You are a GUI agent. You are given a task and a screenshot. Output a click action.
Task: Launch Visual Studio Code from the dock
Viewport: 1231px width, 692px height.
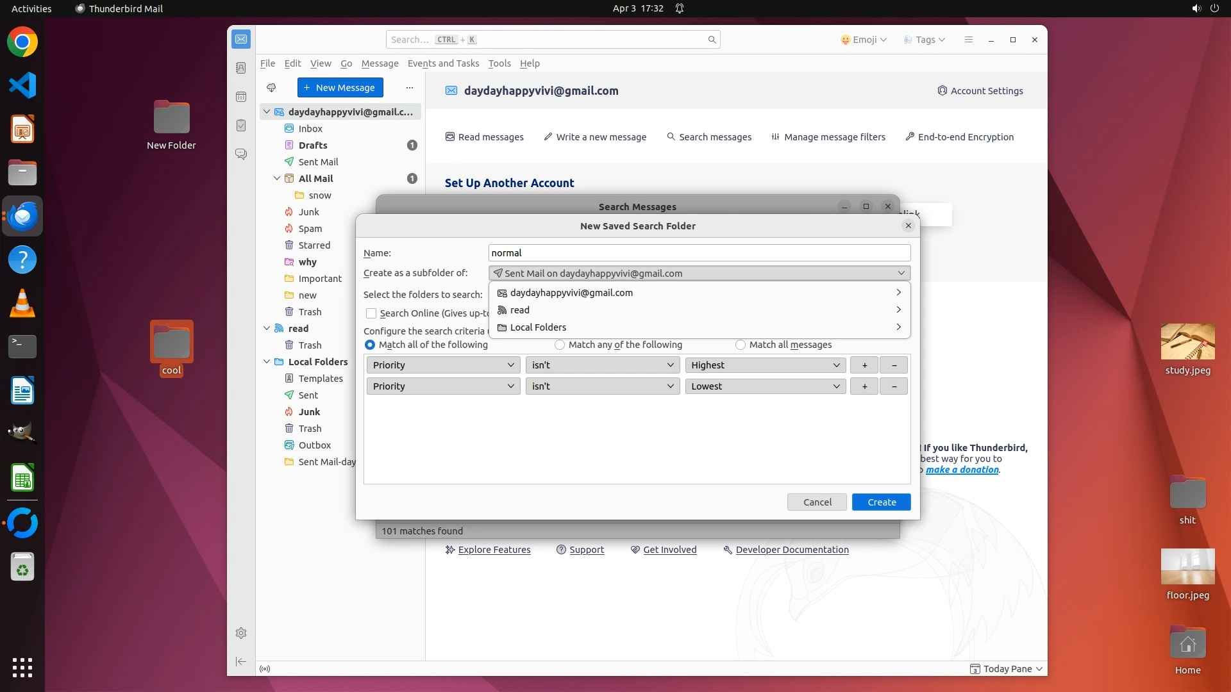click(x=22, y=86)
